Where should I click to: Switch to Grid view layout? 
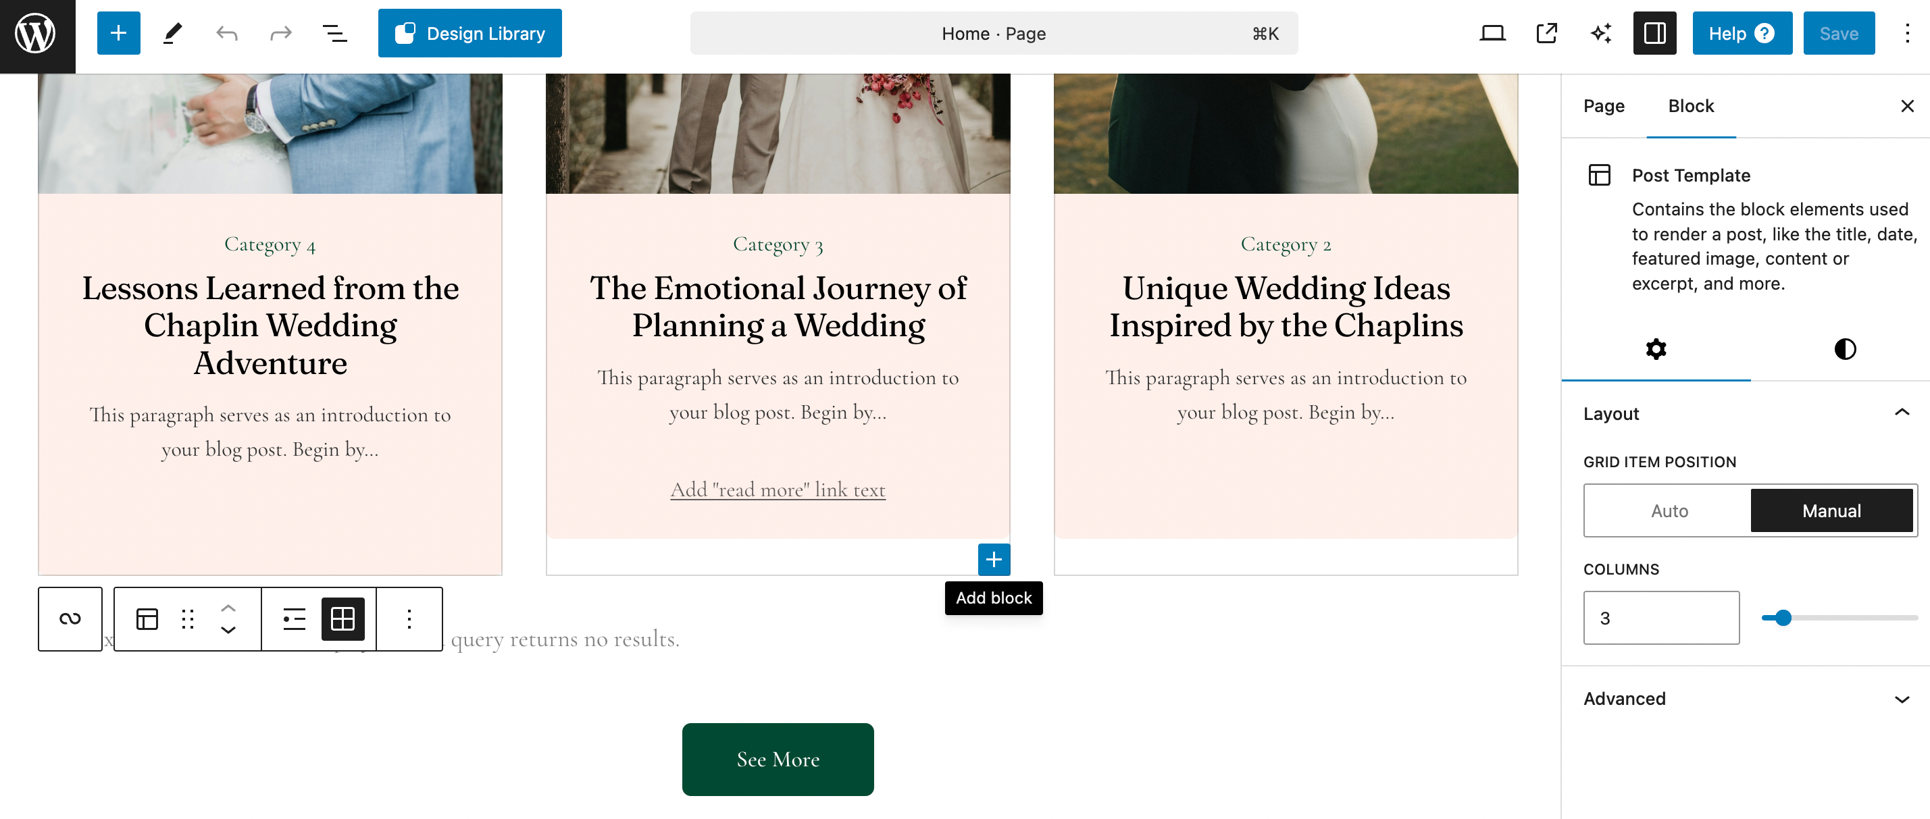[342, 618]
